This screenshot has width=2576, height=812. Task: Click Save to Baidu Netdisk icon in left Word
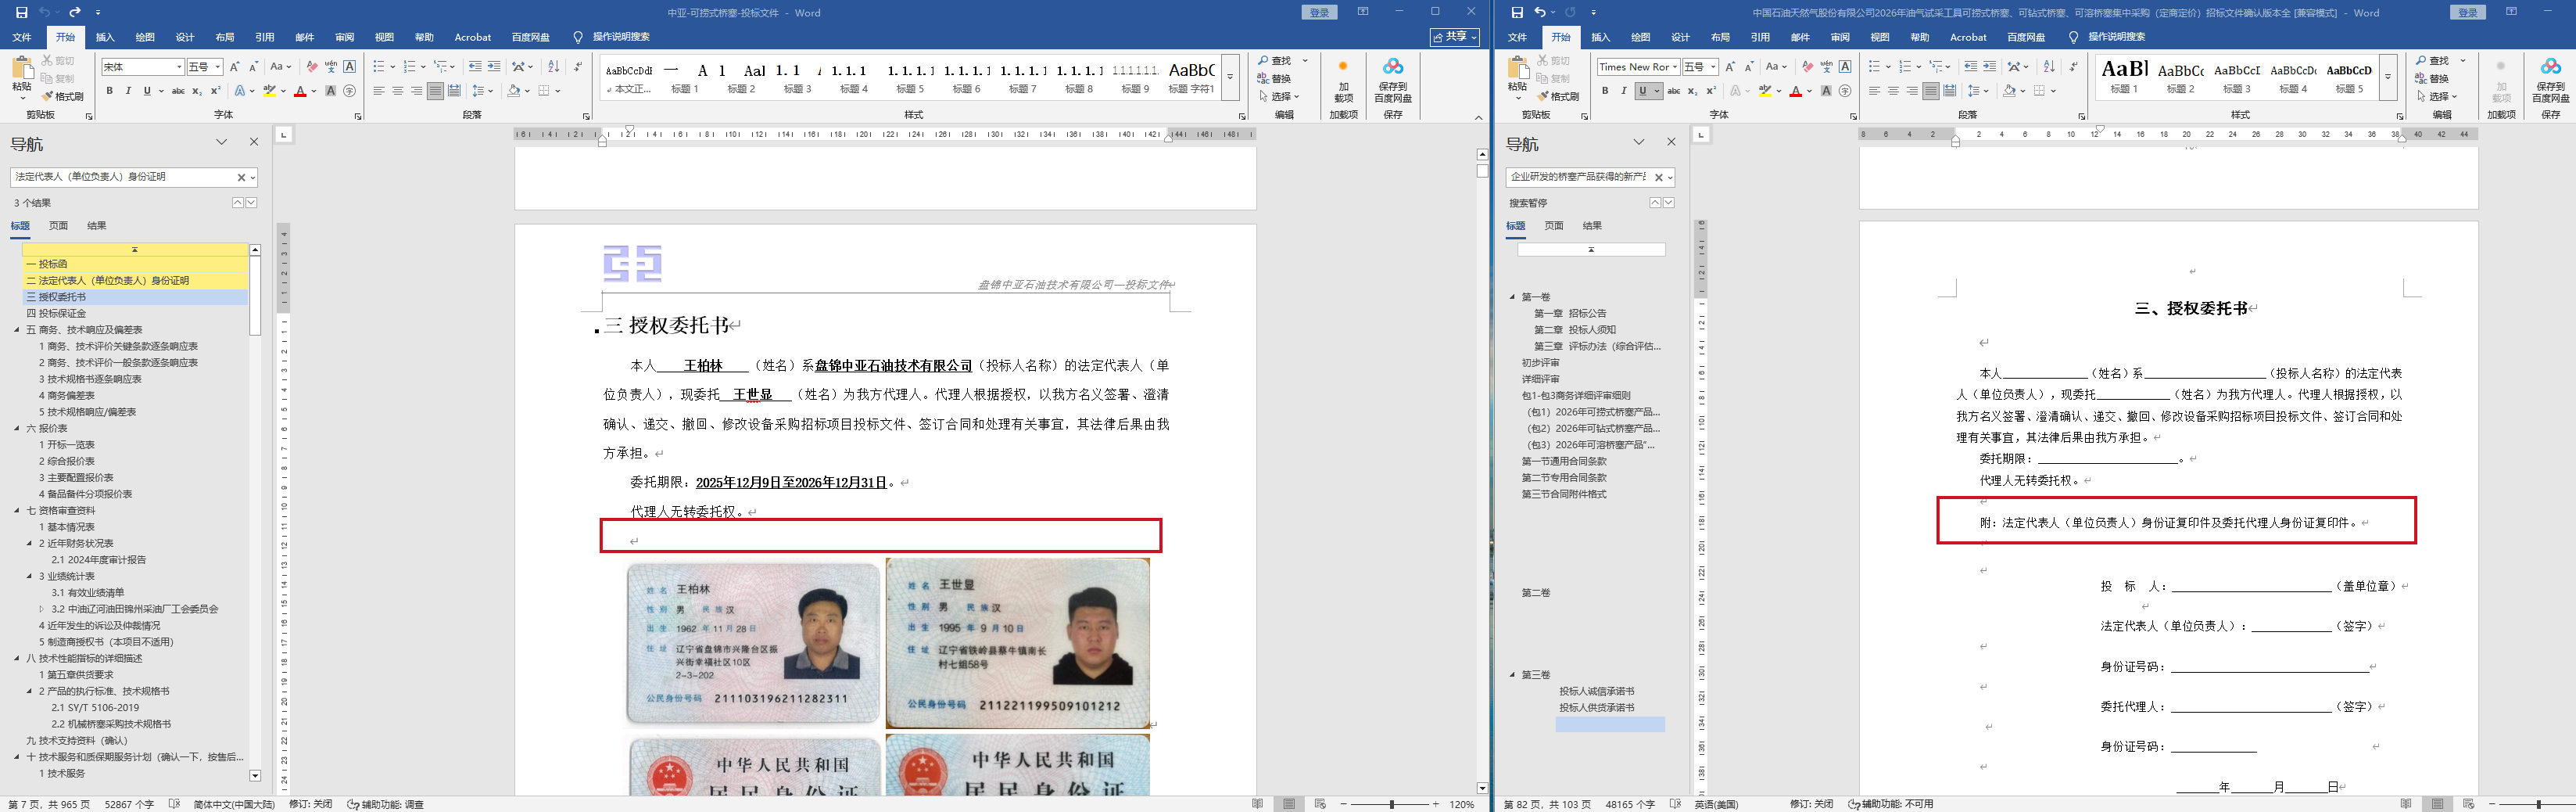click(x=1393, y=80)
